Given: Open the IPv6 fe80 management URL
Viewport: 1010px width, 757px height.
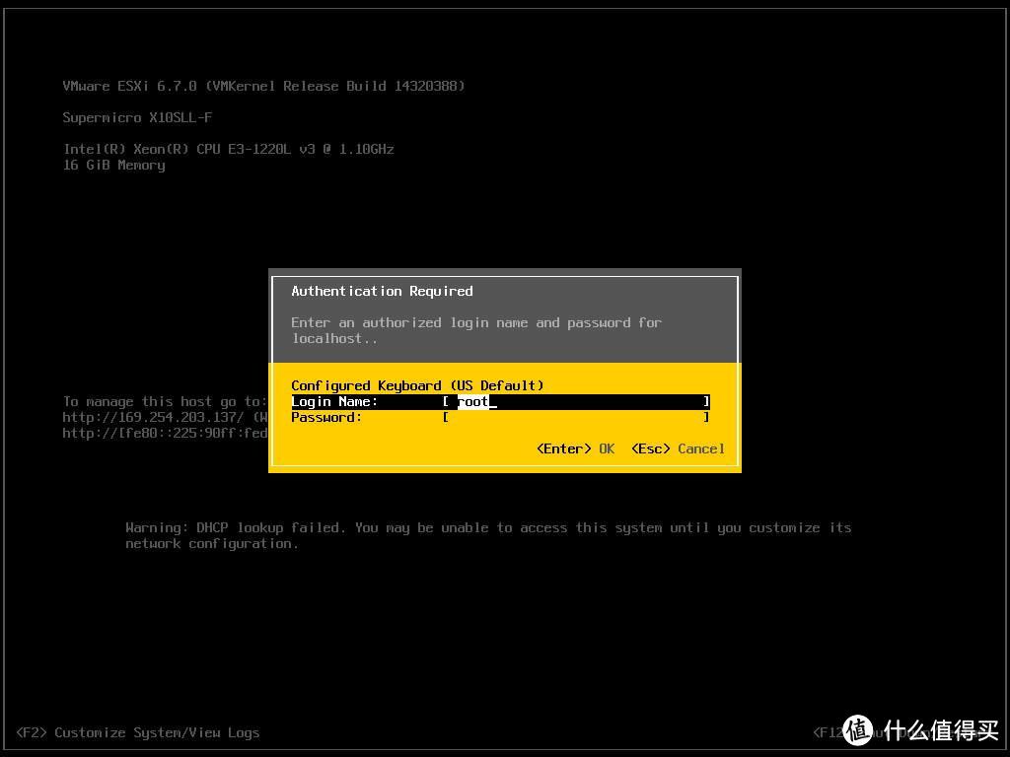Looking at the screenshot, I should click(x=165, y=433).
